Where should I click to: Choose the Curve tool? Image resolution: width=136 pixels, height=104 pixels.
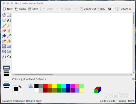9,57
